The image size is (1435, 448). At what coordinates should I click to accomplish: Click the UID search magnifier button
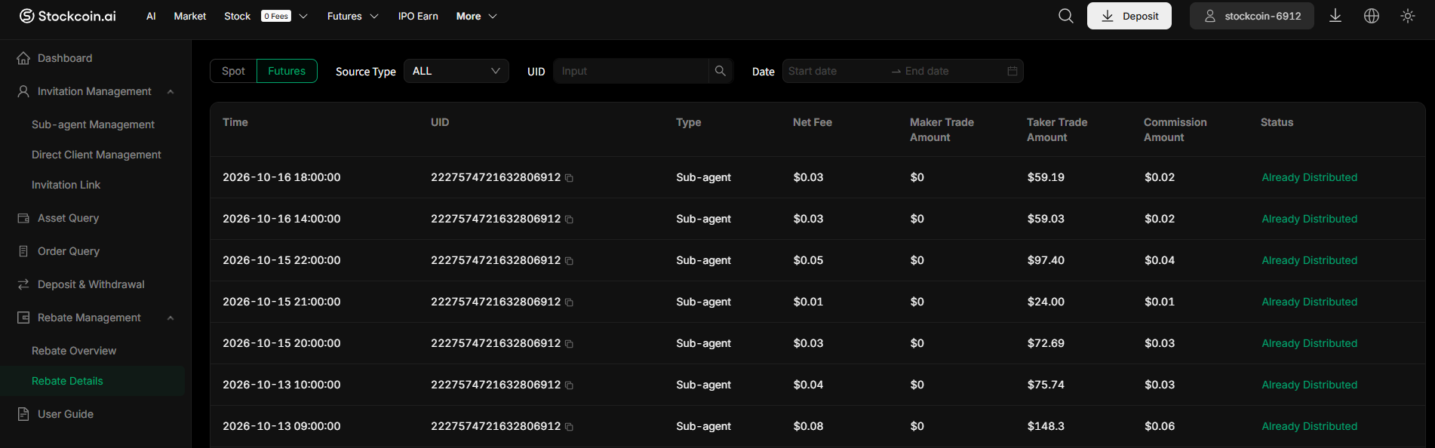click(x=721, y=71)
